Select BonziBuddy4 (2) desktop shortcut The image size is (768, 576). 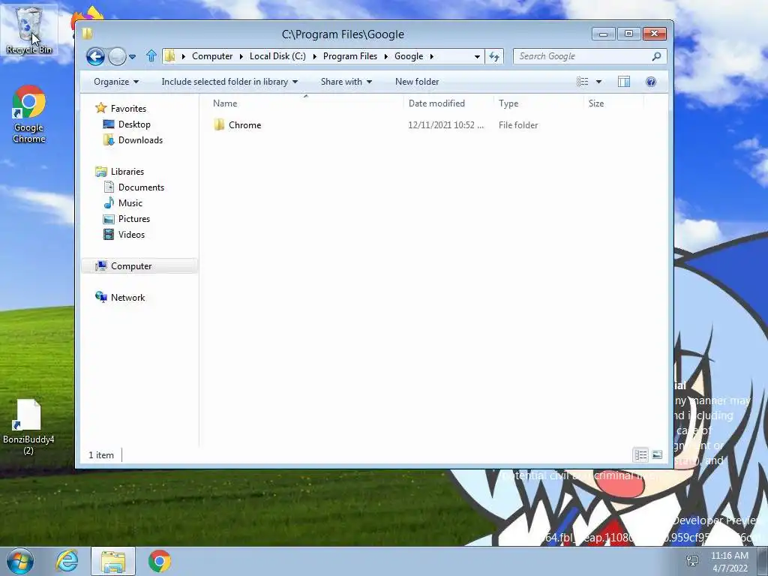(28, 427)
